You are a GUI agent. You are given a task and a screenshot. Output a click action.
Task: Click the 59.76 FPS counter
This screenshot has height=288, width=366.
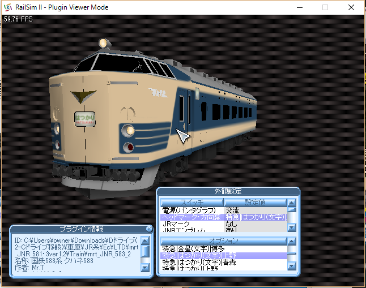pos(18,19)
